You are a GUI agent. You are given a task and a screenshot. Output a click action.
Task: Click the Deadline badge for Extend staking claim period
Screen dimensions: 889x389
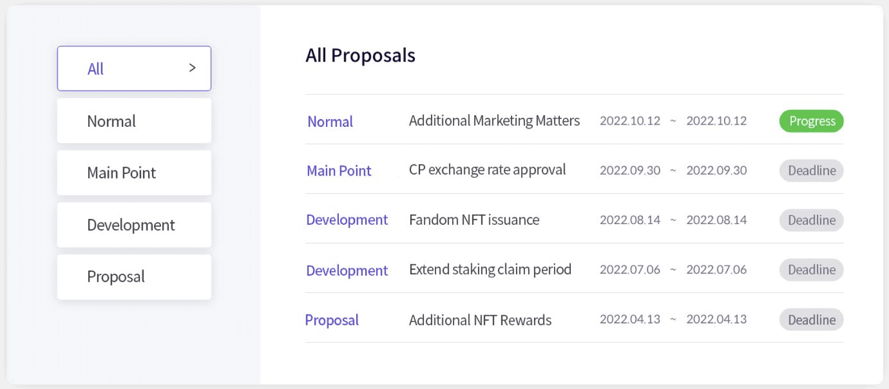[x=811, y=270]
